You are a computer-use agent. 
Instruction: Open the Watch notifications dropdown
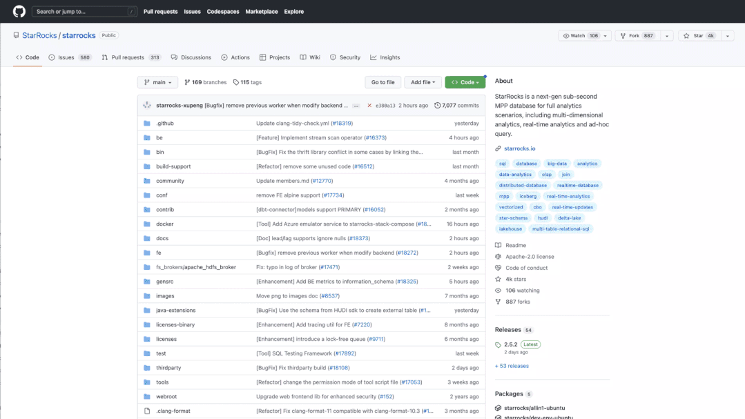pos(584,36)
